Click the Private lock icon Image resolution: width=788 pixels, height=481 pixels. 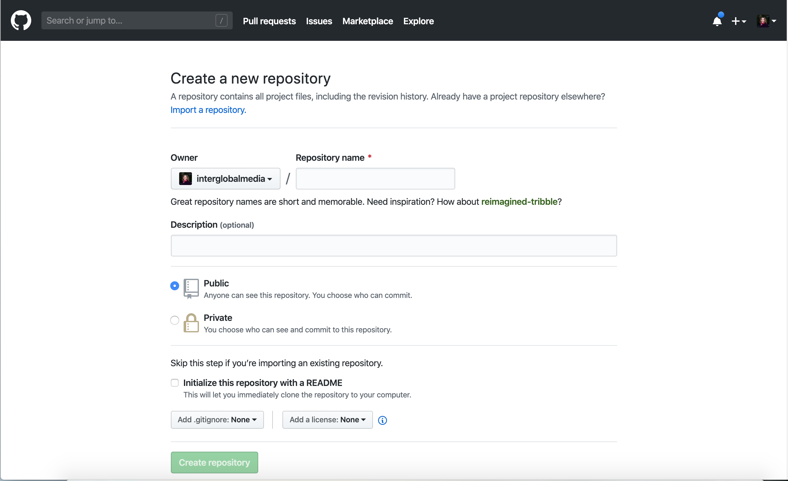click(x=191, y=323)
